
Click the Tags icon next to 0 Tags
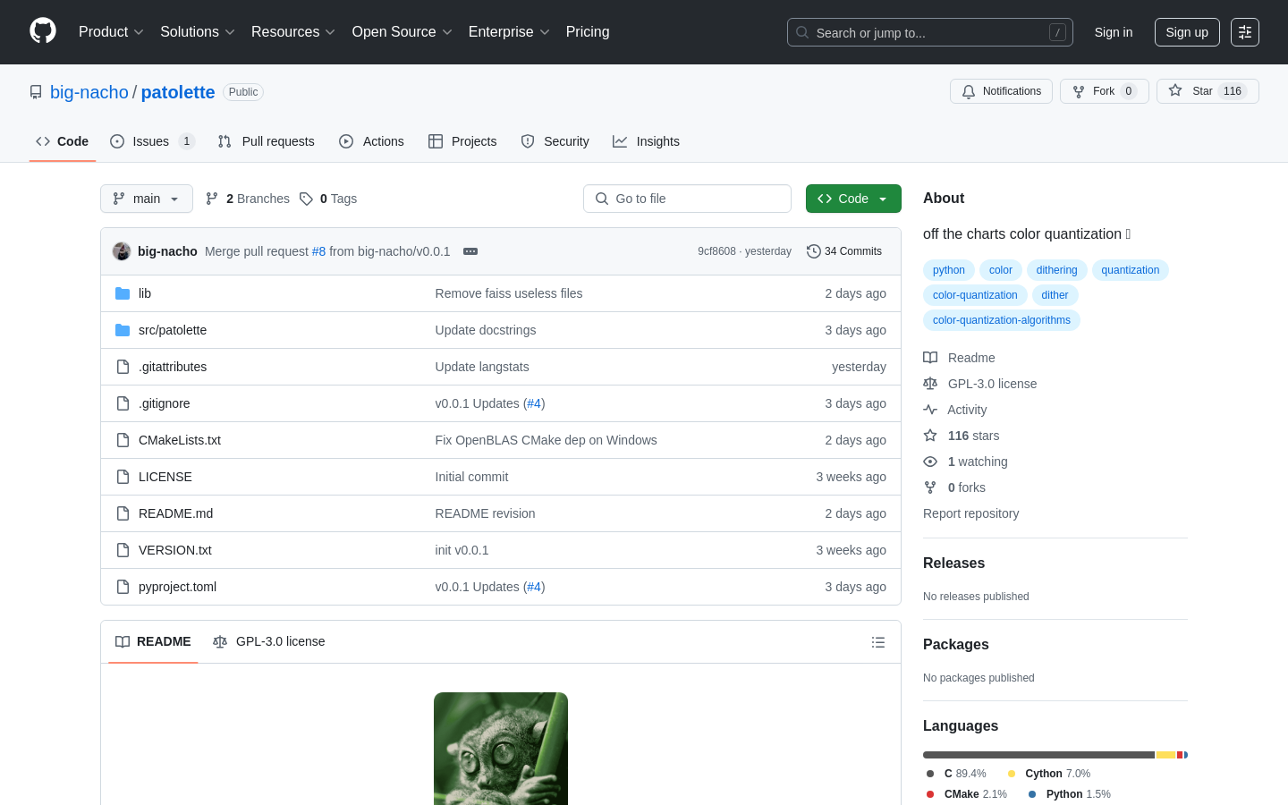point(306,199)
